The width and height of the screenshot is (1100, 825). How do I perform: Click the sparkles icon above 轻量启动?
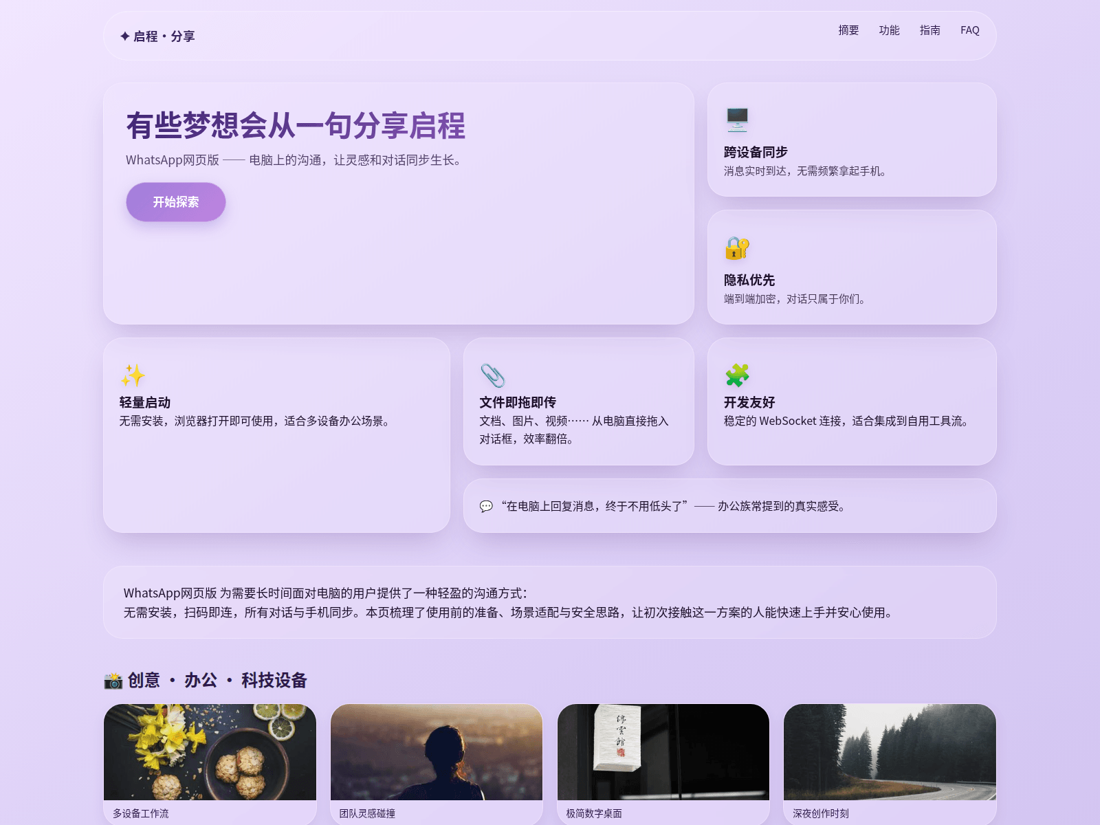pyautogui.click(x=133, y=375)
